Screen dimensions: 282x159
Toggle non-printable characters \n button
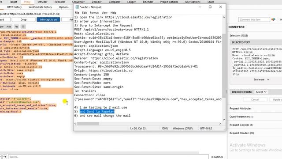click(17, 26)
